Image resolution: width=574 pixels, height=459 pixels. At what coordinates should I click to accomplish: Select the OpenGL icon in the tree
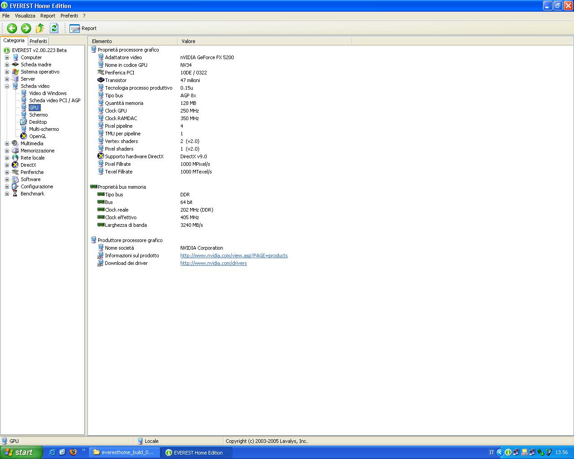tap(24, 136)
